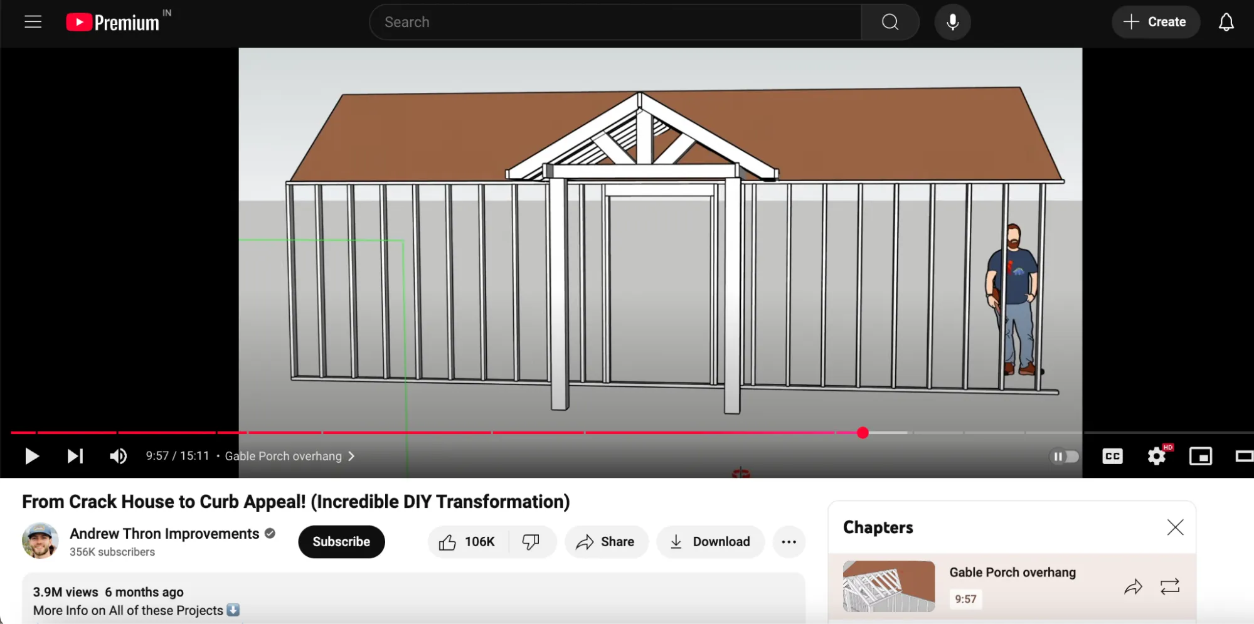Toggle Autoplay off
This screenshot has height=624, width=1254.
tap(1065, 456)
